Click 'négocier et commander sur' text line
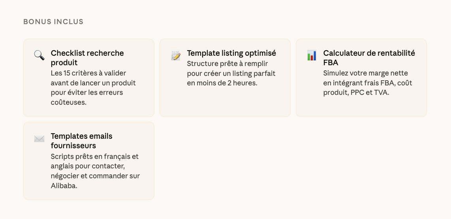 [x=95, y=176]
